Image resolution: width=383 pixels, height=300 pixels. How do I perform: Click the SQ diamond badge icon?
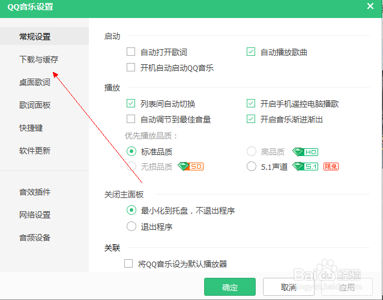[x=190, y=166]
